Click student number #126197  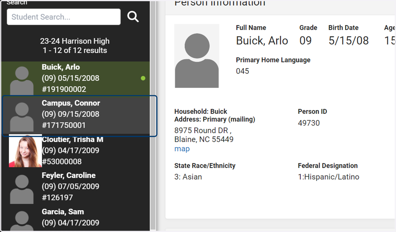[57, 198]
